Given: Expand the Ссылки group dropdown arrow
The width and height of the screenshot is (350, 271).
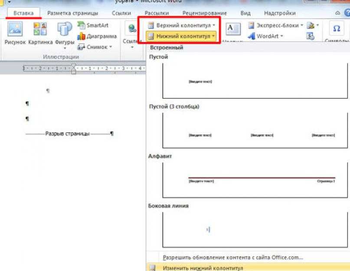Looking at the screenshot, I should [x=132, y=47].
